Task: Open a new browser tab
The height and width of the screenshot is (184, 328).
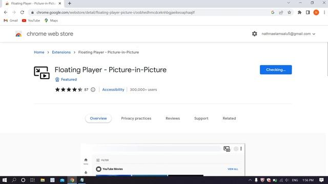Action: coord(70,4)
